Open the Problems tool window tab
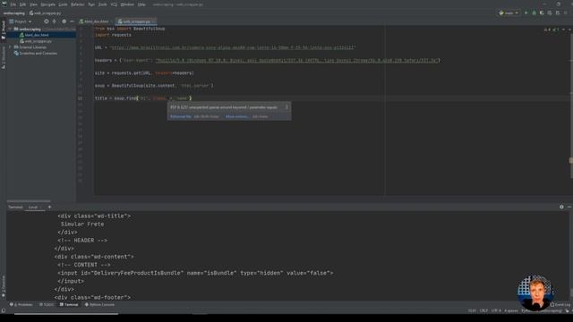This screenshot has height=322, width=573. pos(21,304)
